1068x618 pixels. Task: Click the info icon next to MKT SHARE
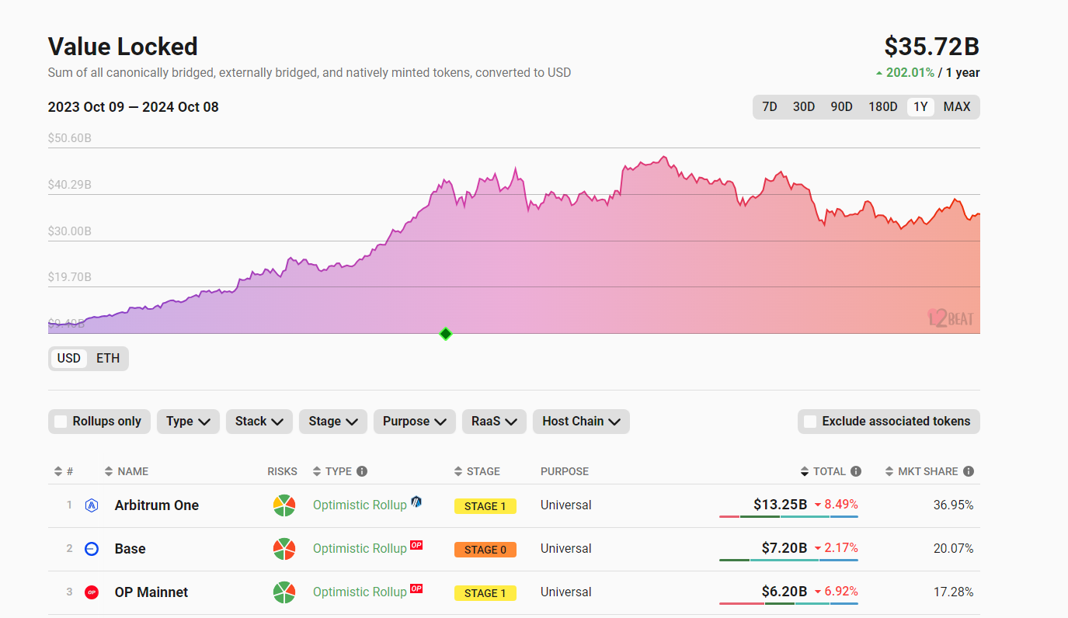[x=969, y=471]
